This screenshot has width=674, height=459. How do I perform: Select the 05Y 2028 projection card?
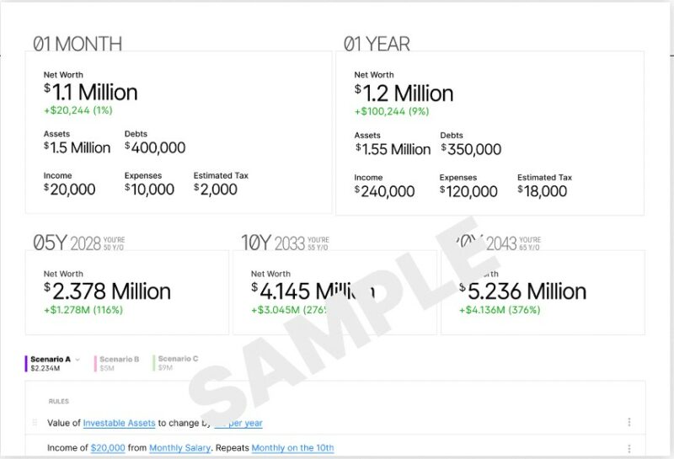[126, 291]
